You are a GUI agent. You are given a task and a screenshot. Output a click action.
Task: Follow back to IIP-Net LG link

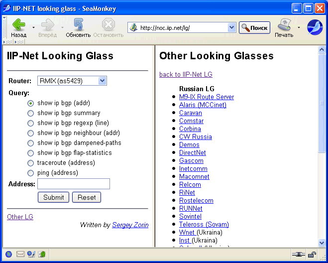point(186,74)
